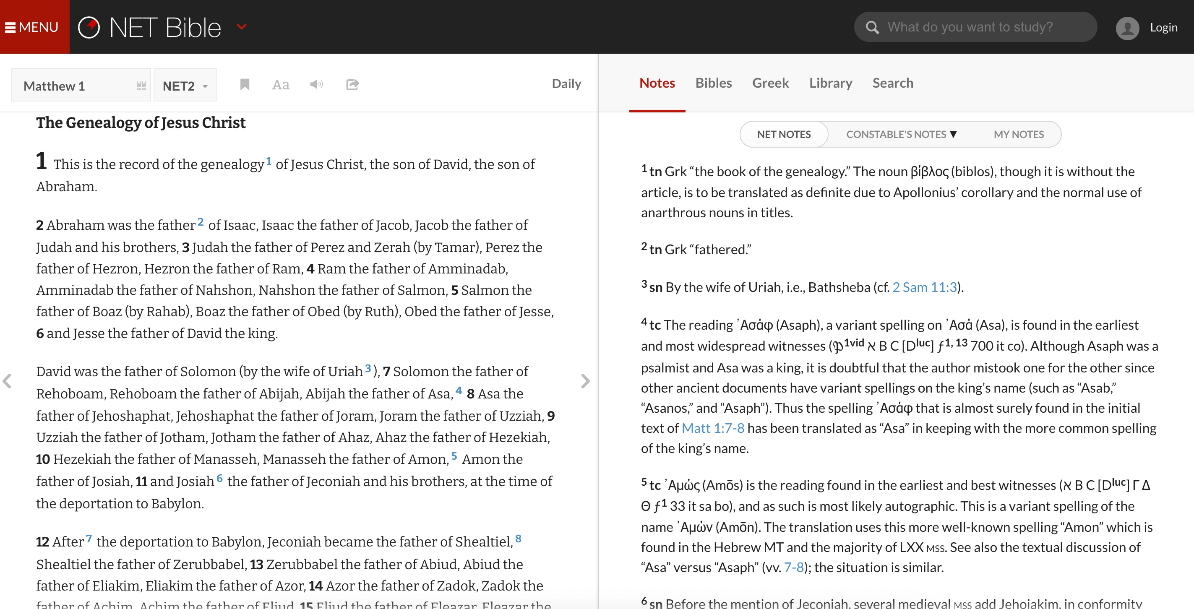The image size is (1194, 609).
Task: Expand the red chevron beside NET Bible
Action: 242,27
